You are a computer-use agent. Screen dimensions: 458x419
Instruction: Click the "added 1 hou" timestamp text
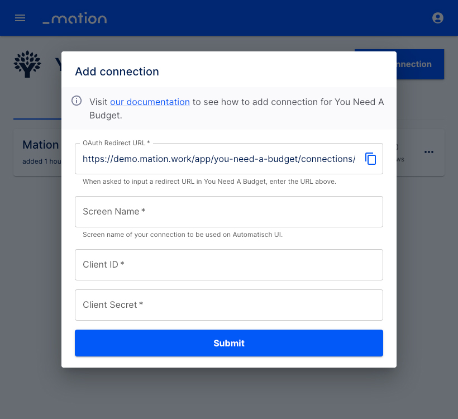[42, 161]
